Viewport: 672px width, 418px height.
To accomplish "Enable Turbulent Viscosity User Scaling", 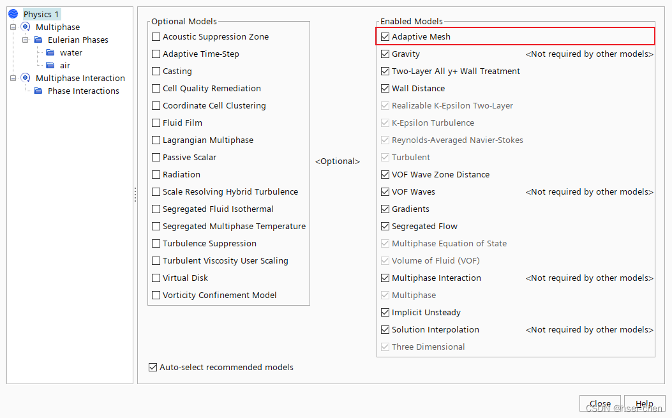I will pyautogui.click(x=156, y=260).
